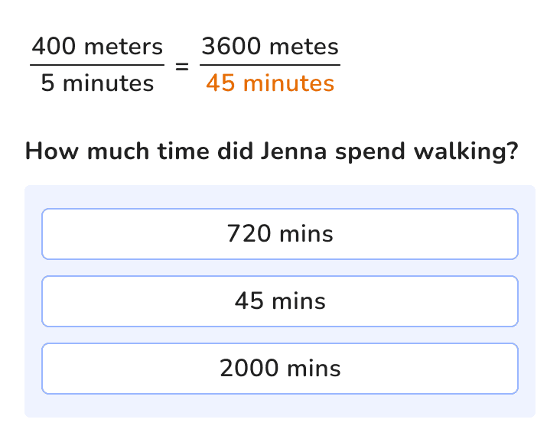Click the "5 minutes" denominator text
The width and height of the screenshot is (560, 442).
pyautogui.click(x=97, y=83)
